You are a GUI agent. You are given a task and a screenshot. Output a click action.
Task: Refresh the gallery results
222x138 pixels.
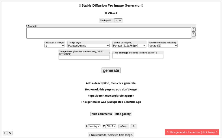(x=123, y=126)
